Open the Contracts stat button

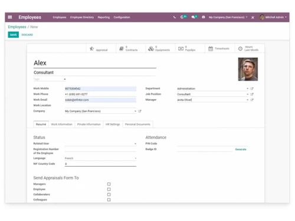(131, 48)
